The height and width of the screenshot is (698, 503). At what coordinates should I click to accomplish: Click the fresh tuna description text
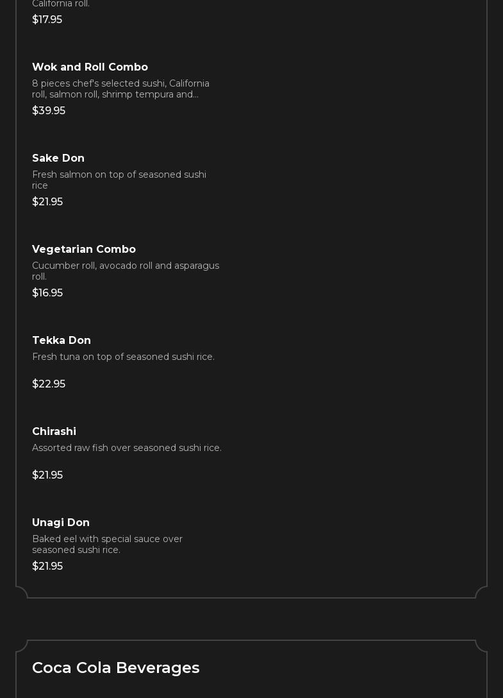click(x=123, y=357)
